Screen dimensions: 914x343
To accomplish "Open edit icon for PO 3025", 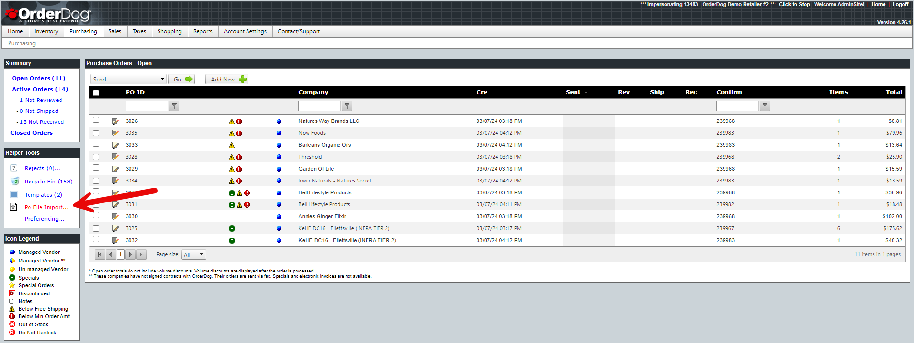I will 115,228.
